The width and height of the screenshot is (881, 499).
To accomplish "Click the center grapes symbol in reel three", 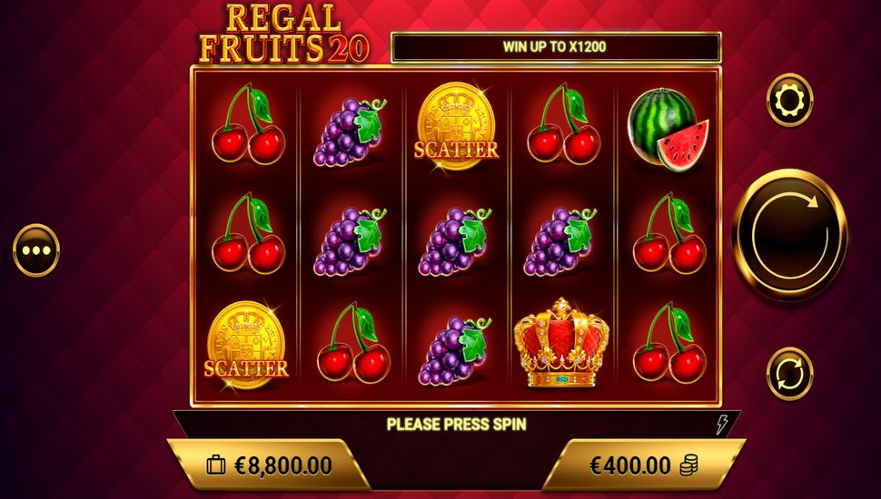I will [x=456, y=242].
